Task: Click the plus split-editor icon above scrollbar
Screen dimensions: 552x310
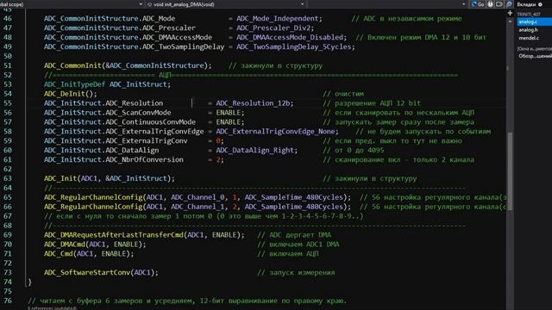Action: pyautogui.click(x=510, y=13)
